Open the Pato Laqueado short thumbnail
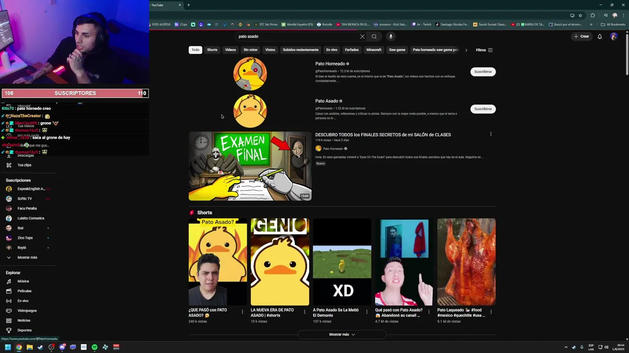The width and height of the screenshot is (629, 353). pos(466,262)
